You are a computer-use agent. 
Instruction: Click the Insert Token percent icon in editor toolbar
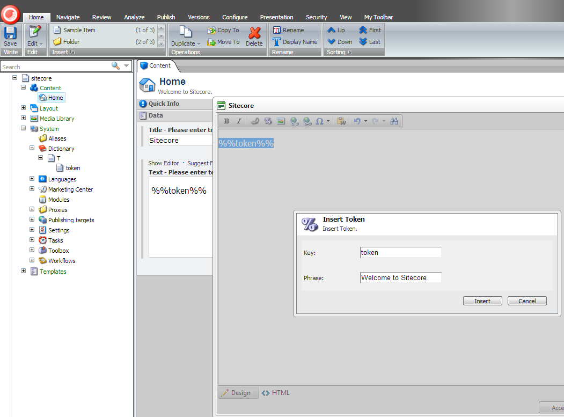pyautogui.click(x=268, y=121)
